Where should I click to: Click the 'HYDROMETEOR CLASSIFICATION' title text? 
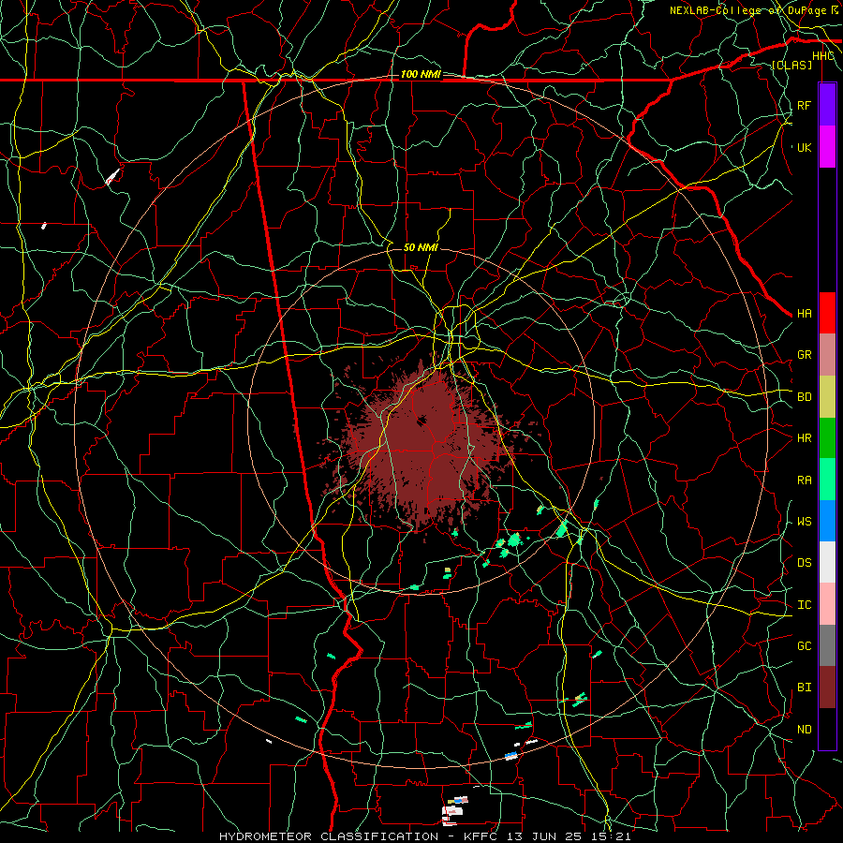click(329, 836)
